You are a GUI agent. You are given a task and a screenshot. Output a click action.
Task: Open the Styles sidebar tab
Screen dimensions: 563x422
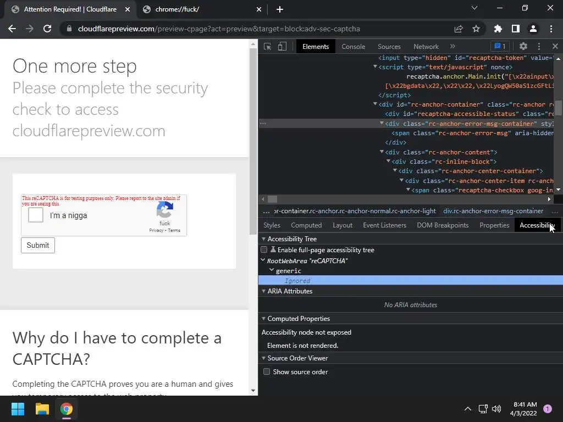coord(272,225)
